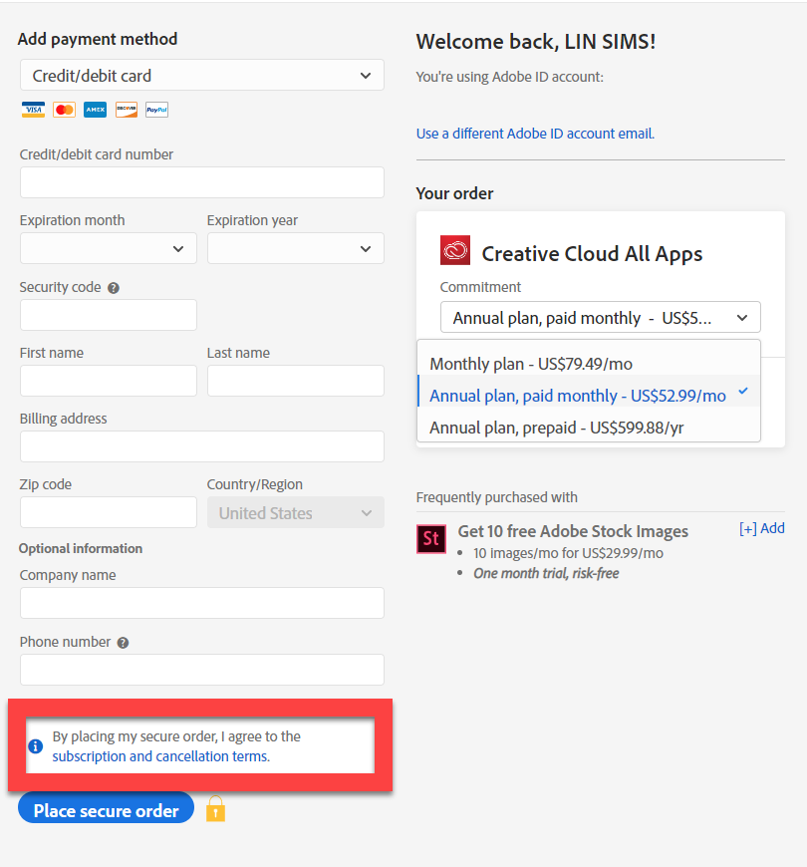Open the Phone number help icon
The height and width of the screenshot is (867, 807).
123,642
